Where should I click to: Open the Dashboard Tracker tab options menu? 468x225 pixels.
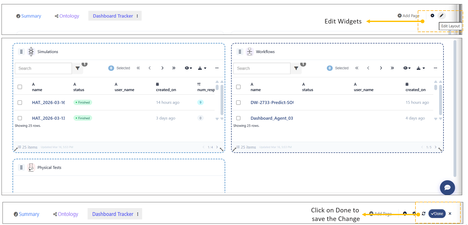[x=137, y=16]
